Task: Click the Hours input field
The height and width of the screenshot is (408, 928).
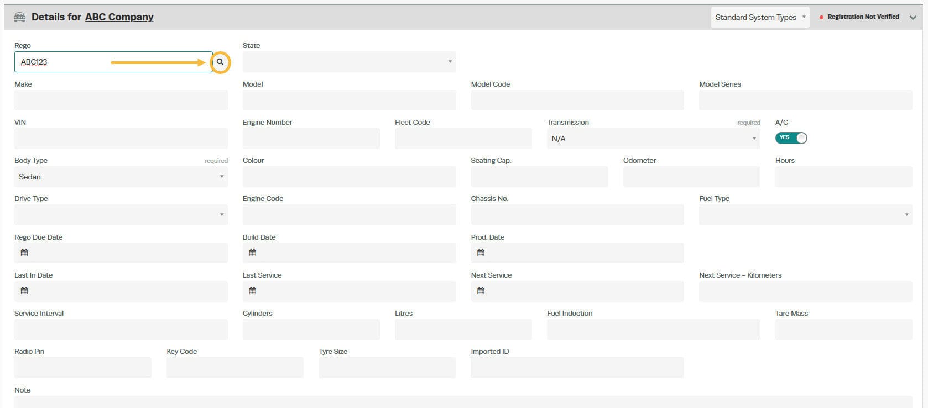Action: 843,177
